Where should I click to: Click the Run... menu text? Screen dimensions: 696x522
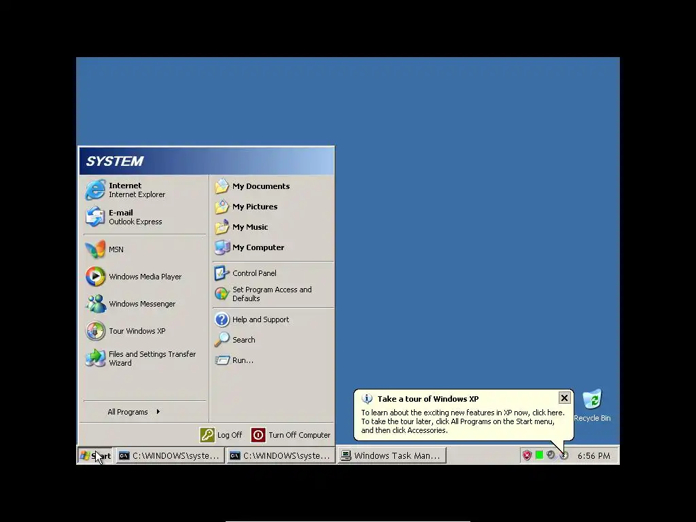[x=243, y=360]
